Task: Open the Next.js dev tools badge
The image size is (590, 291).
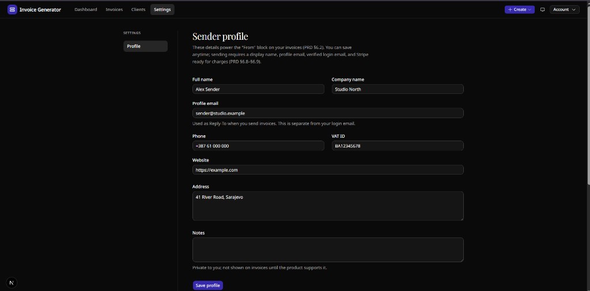Action: pos(12,283)
